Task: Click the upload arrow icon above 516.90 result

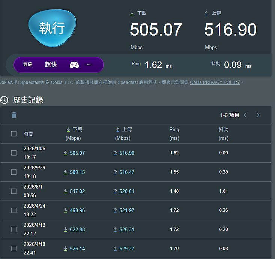Action: point(206,13)
